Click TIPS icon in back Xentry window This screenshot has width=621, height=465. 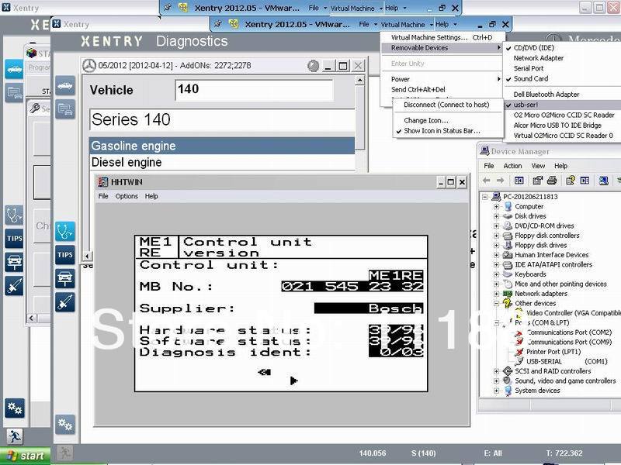pyautogui.click(x=14, y=239)
